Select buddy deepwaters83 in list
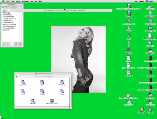Viewport: 157px width, 119px height. (8, 17)
